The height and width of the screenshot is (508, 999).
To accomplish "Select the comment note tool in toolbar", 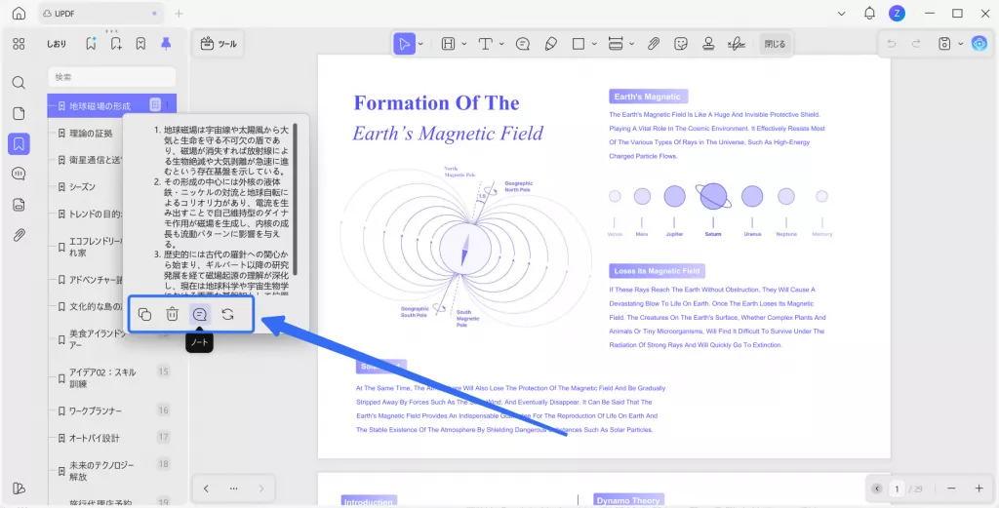I will (x=523, y=44).
